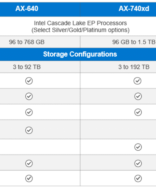Click the third-row checkmark under AX-640

click(29, 112)
